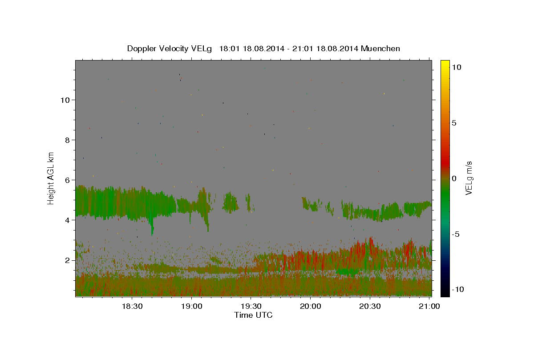Click the colorbar label '-10'
This screenshot has height=356, width=534.
tap(457, 290)
